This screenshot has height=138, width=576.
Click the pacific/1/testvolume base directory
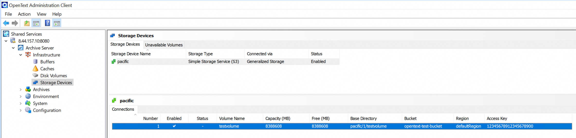coord(368,126)
